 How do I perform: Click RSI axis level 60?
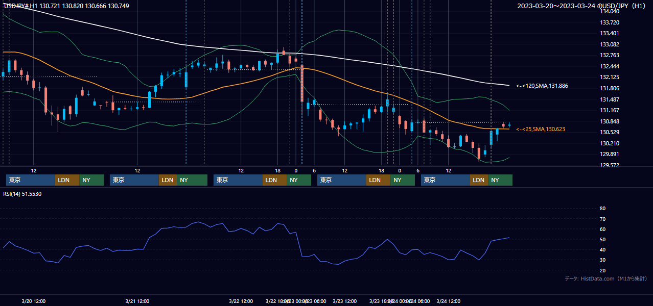click(602, 229)
